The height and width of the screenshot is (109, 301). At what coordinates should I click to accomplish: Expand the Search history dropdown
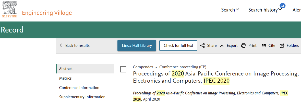pos(265,10)
